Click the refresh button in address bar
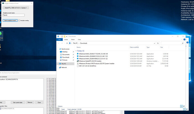Viewport: 194px width, 114px height. coord(158,43)
